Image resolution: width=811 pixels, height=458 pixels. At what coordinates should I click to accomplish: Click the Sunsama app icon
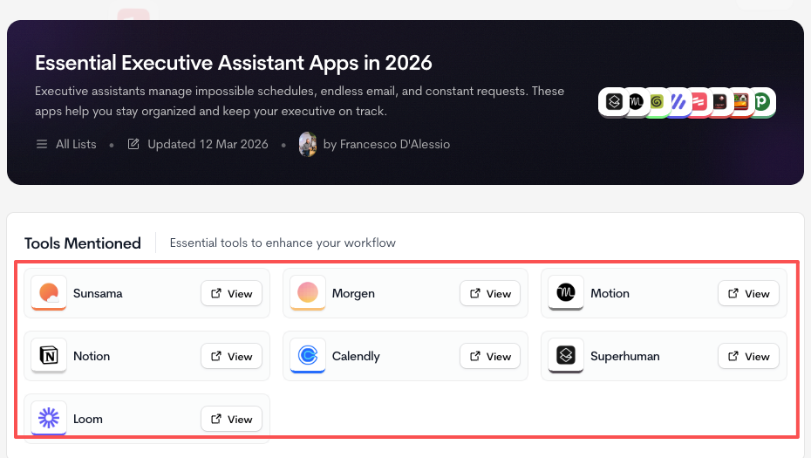(x=49, y=293)
